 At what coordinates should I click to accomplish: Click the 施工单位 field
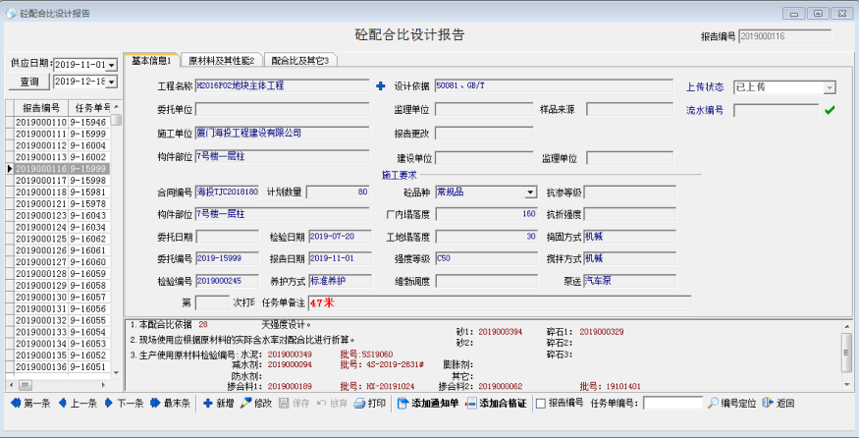[282, 134]
